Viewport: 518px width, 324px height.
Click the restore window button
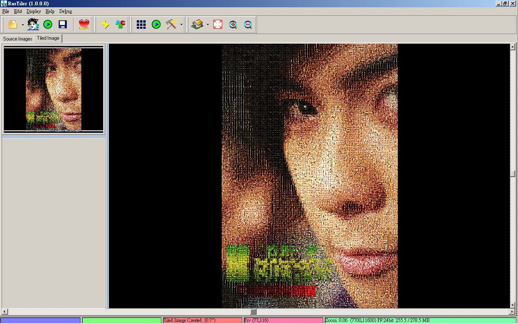point(505,3)
